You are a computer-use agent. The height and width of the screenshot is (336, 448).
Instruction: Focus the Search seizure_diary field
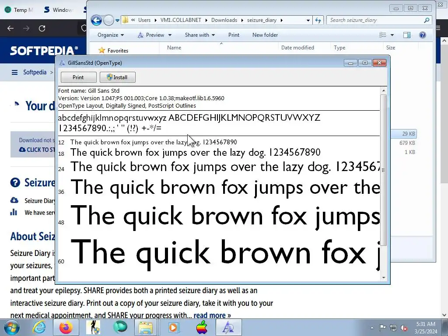tap(378, 20)
